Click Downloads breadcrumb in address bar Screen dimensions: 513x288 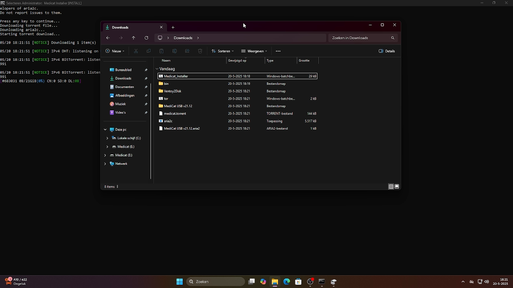183,38
